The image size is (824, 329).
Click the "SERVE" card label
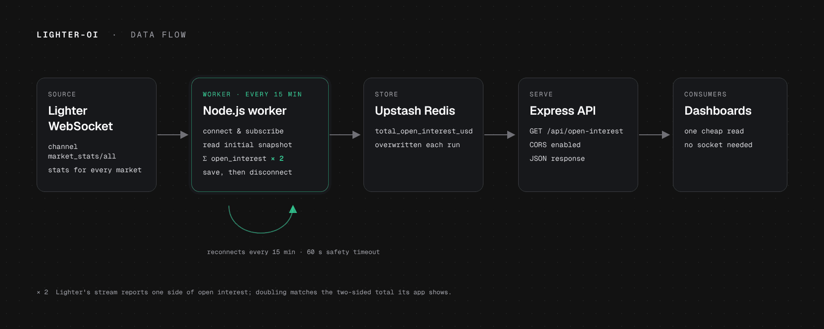click(x=541, y=94)
